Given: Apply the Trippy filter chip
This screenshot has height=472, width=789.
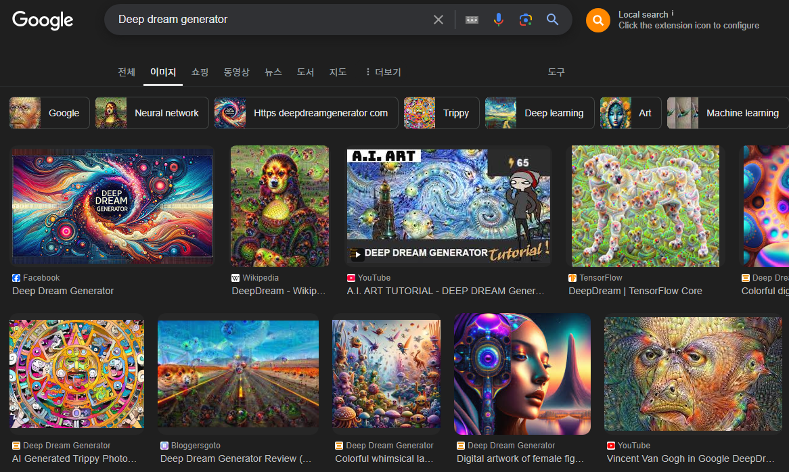Looking at the screenshot, I should pyautogui.click(x=441, y=113).
